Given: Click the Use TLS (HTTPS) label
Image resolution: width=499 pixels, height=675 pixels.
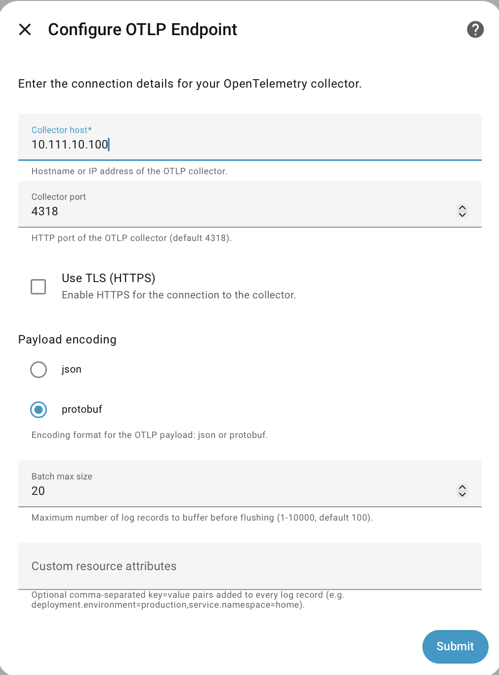Looking at the screenshot, I should [x=108, y=278].
